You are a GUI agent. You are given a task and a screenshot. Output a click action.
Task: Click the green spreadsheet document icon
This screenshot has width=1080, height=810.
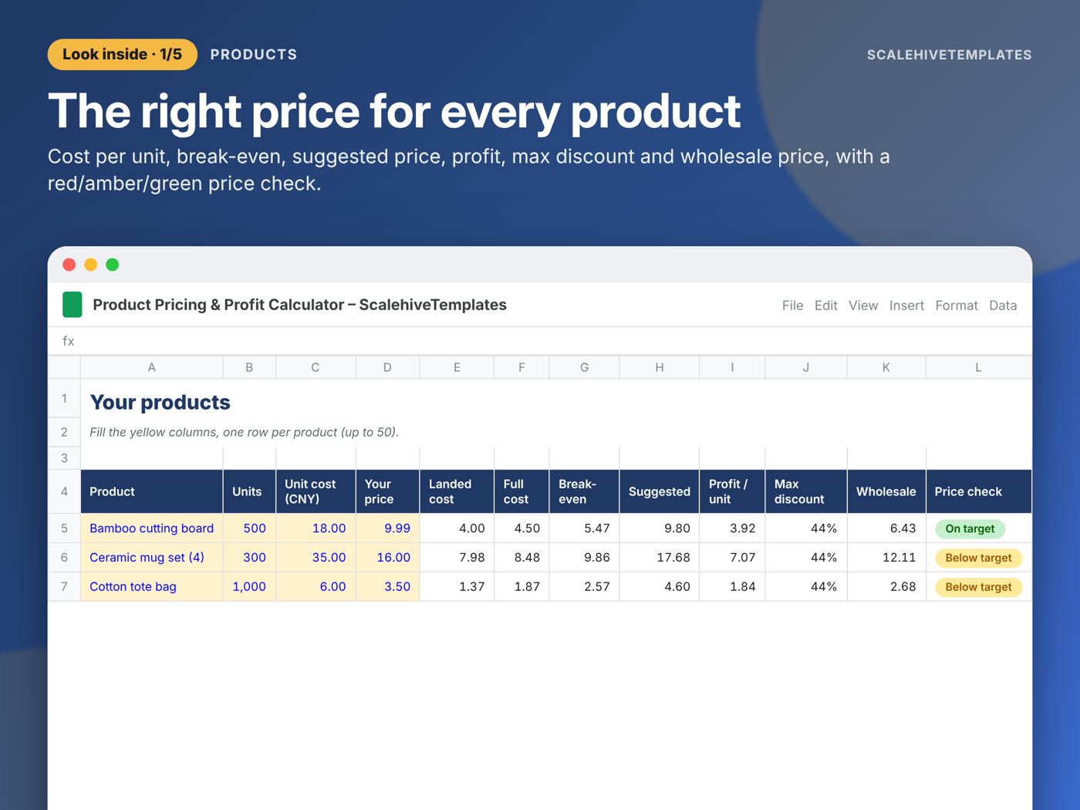point(72,305)
